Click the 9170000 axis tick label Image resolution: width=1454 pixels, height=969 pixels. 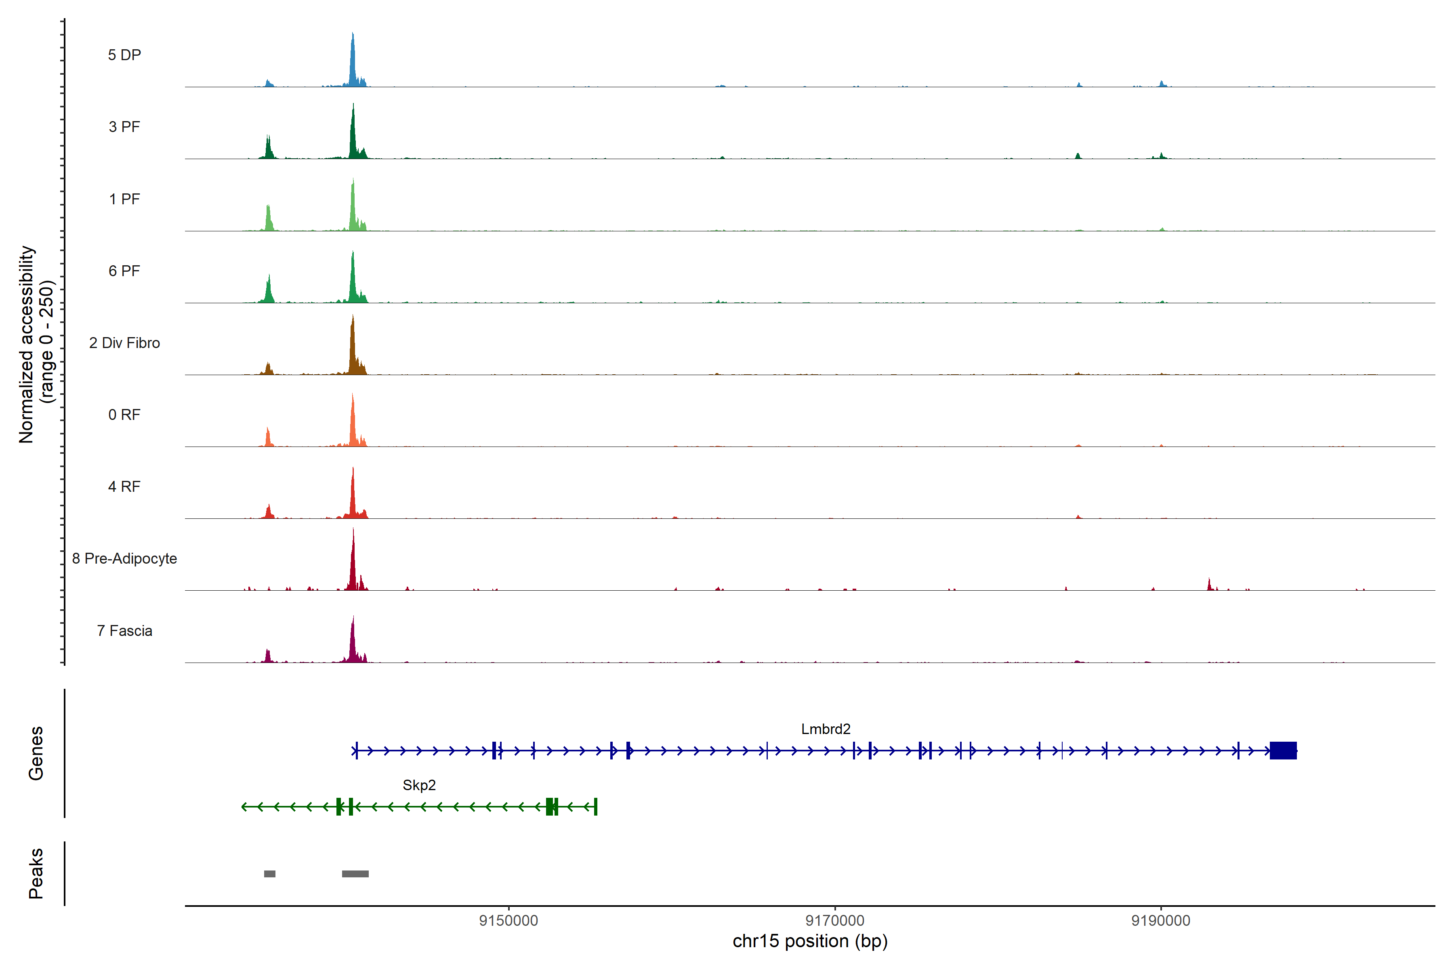point(835,921)
